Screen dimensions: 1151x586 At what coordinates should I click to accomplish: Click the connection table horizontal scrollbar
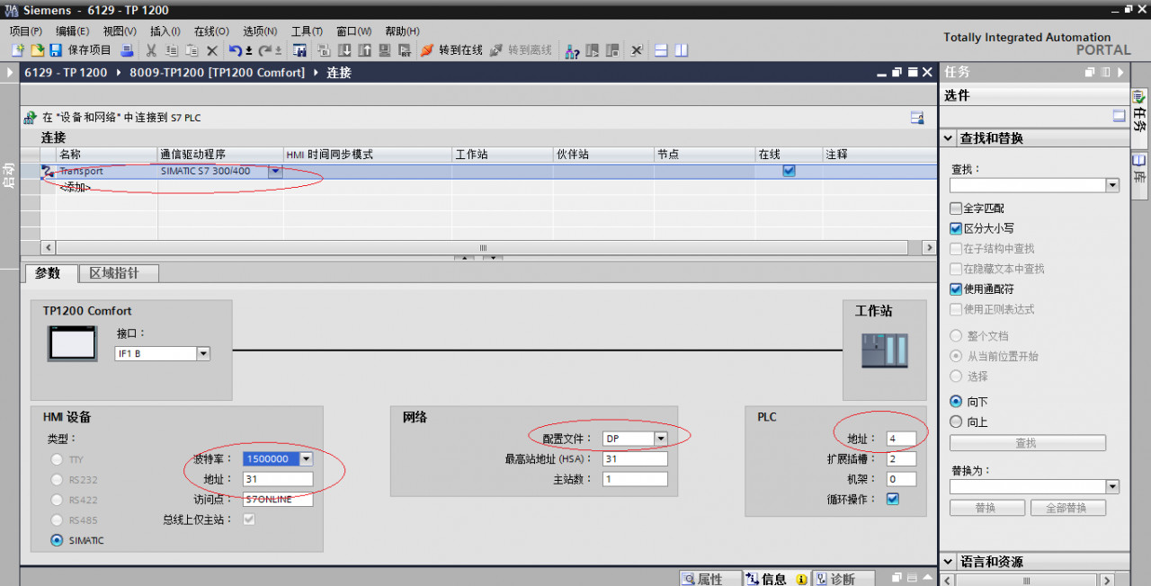point(482,247)
